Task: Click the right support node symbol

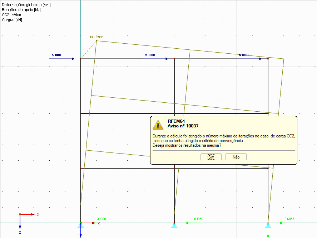Action: point(268,225)
